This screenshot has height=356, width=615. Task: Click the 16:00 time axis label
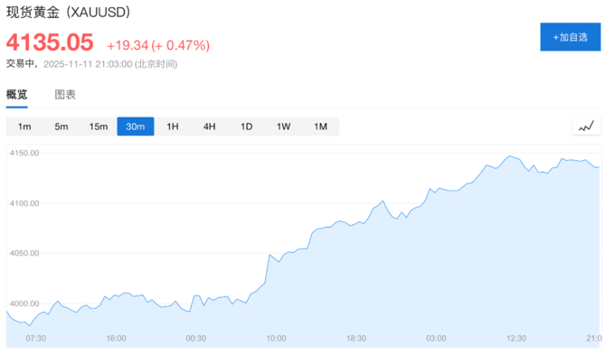pyautogui.click(x=116, y=338)
